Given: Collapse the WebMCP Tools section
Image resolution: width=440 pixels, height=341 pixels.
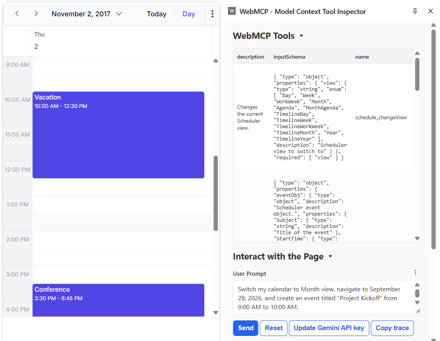Looking at the screenshot, I should (301, 36).
